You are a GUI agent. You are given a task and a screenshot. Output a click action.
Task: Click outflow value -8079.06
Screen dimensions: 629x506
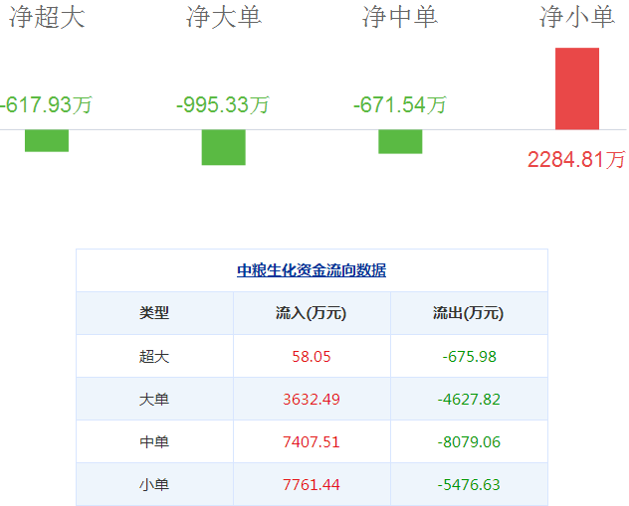pyautogui.click(x=469, y=442)
